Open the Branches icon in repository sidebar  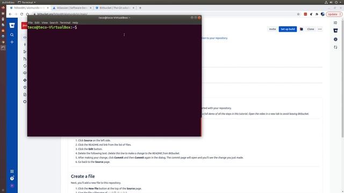(x=25, y=51)
